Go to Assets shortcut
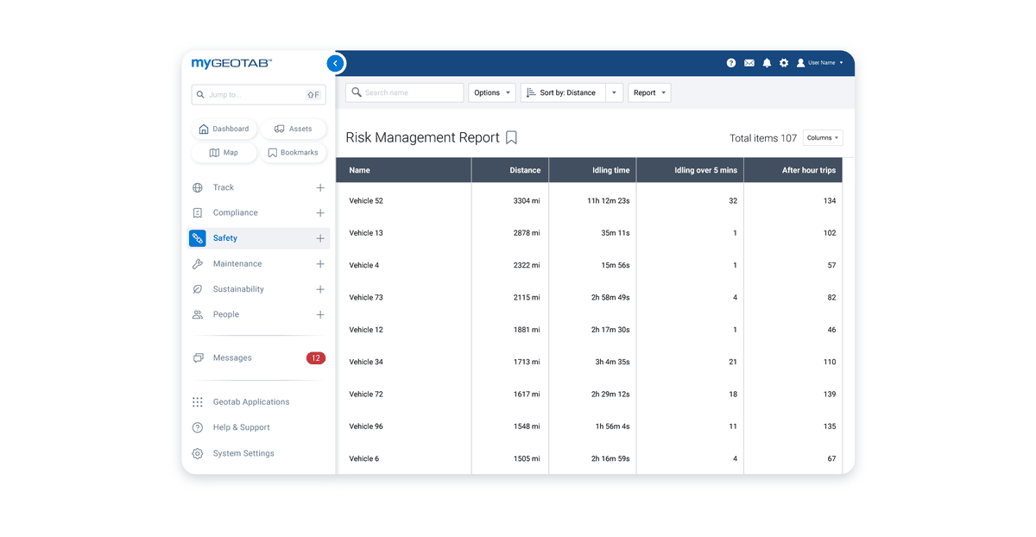Screen dimensions: 1036x537 (294, 129)
